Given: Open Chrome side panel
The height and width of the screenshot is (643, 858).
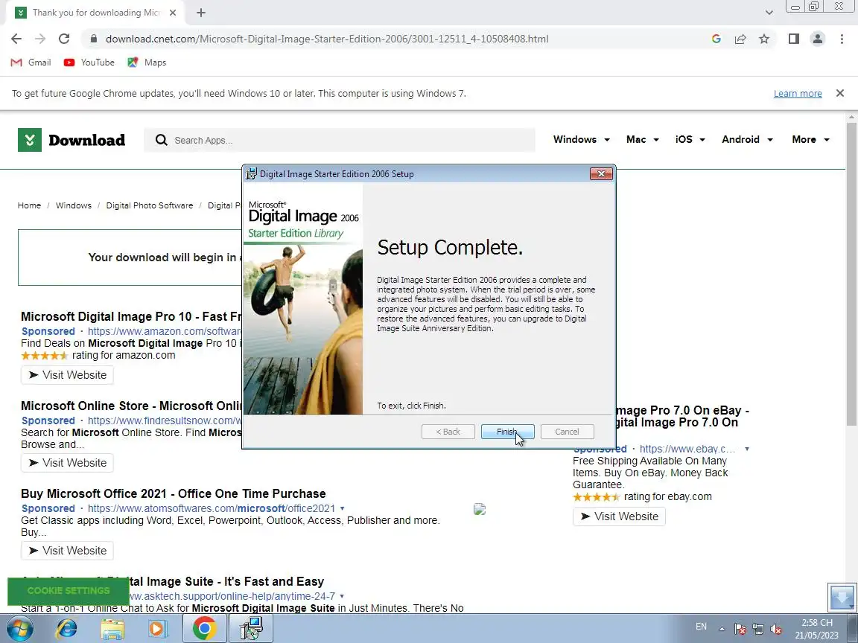Looking at the screenshot, I should (793, 39).
